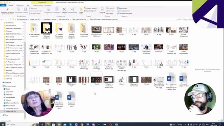
Task: Select the Вырезать (Cut) command
Action: (x=33, y=8)
